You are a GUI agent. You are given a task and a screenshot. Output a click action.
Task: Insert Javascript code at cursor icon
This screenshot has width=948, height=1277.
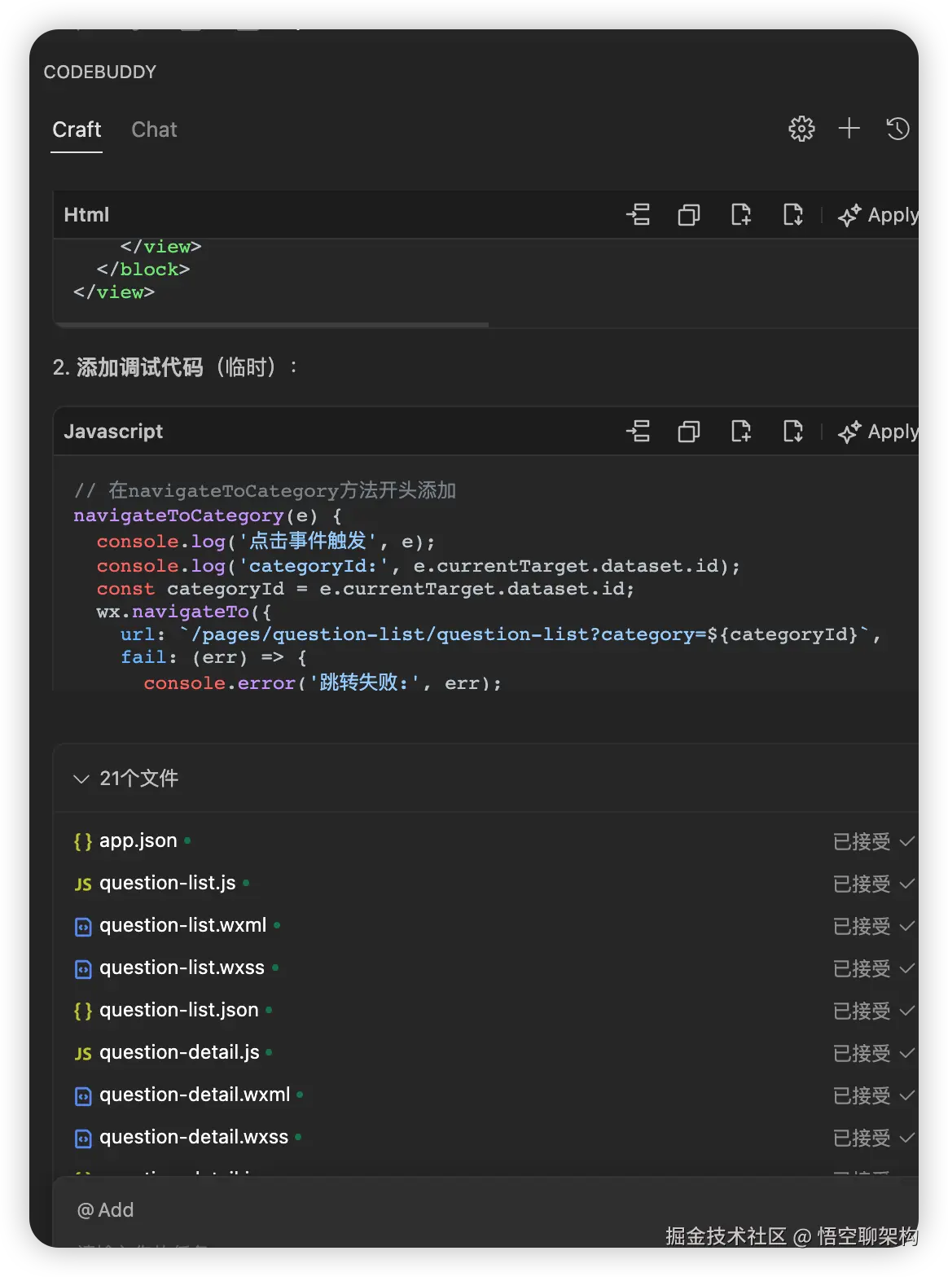tap(638, 432)
